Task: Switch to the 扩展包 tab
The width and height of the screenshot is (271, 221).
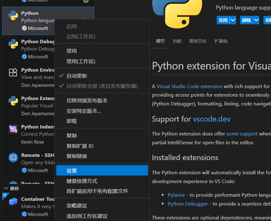Action: coord(221,41)
